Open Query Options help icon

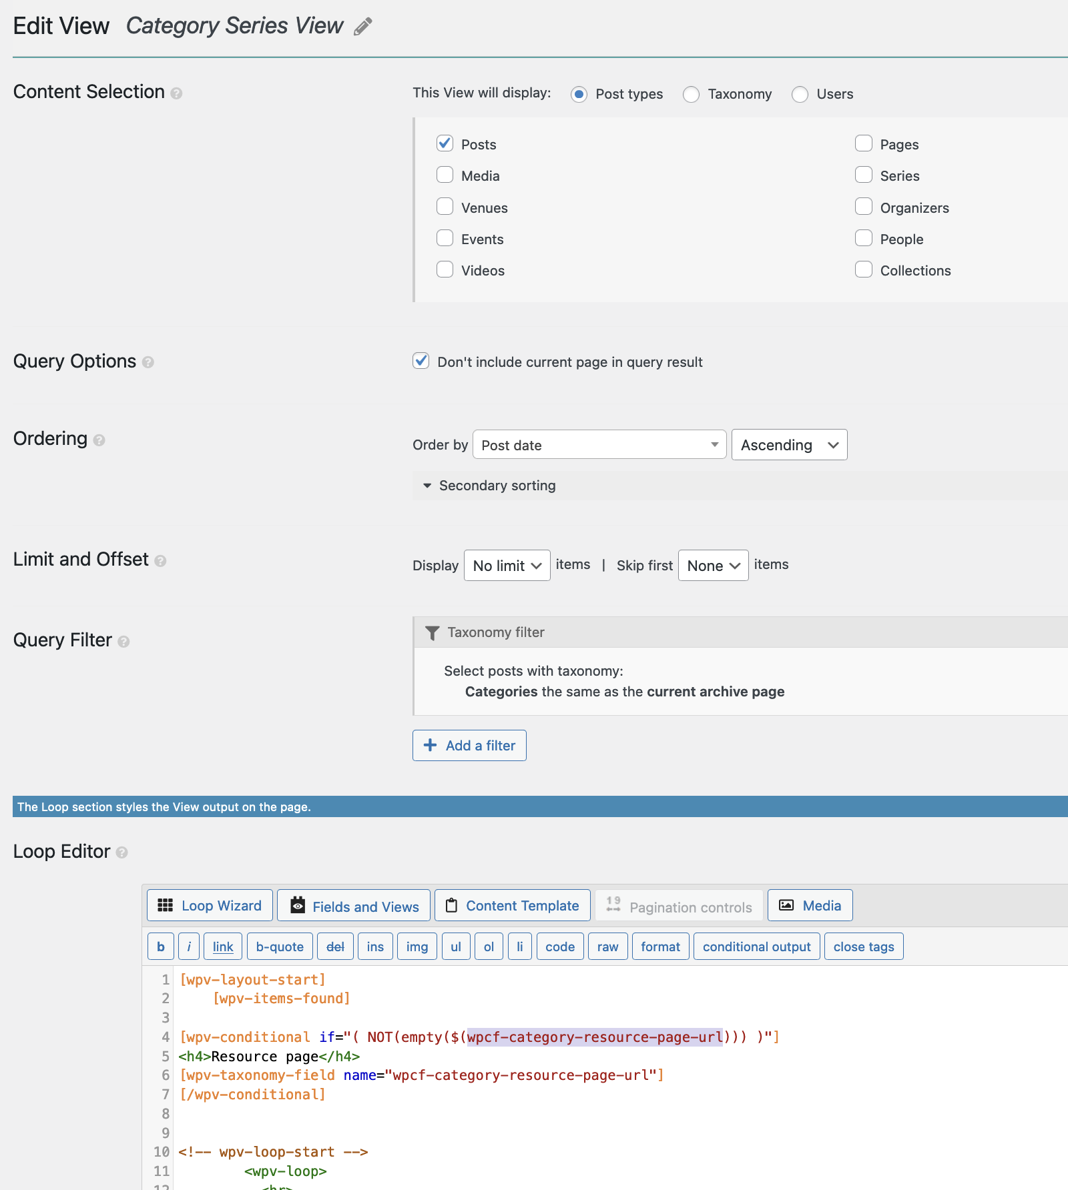148,362
